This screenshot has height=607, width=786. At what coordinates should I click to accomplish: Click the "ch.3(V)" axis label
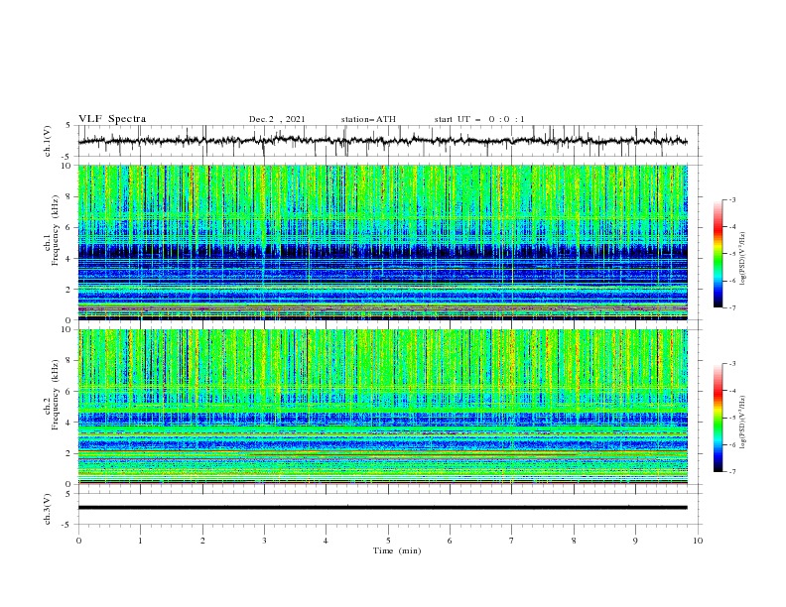[48, 509]
